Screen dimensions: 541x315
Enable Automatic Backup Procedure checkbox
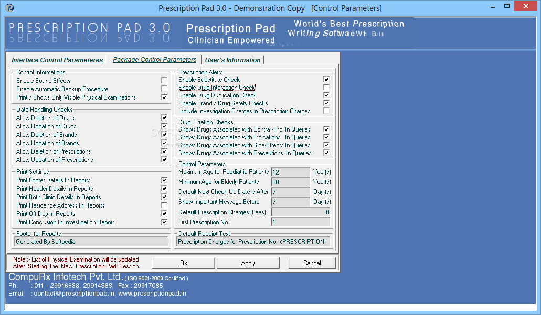point(164,89)
